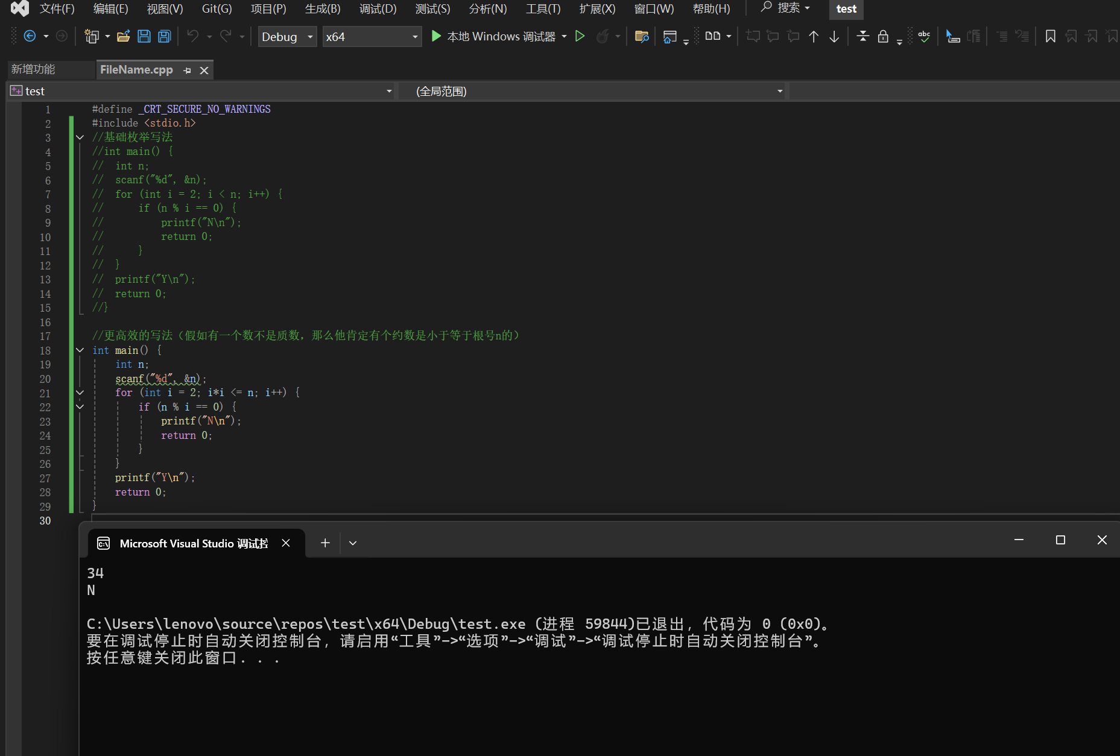Image resolution: width=1120 pixels, height=756 pixels.
Task: Click the lock icon in toolbar
Action: pyautogui.click(x=883, y=37)
